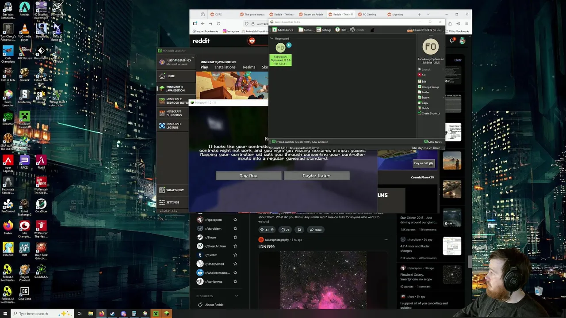The width and height of the screenshot is (566, 318).
Task: Open the Help dropdown in Prism Launcher
Action: pos(341,30)
